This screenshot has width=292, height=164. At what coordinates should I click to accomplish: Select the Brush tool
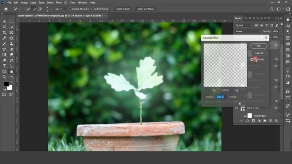click(4, 44)
